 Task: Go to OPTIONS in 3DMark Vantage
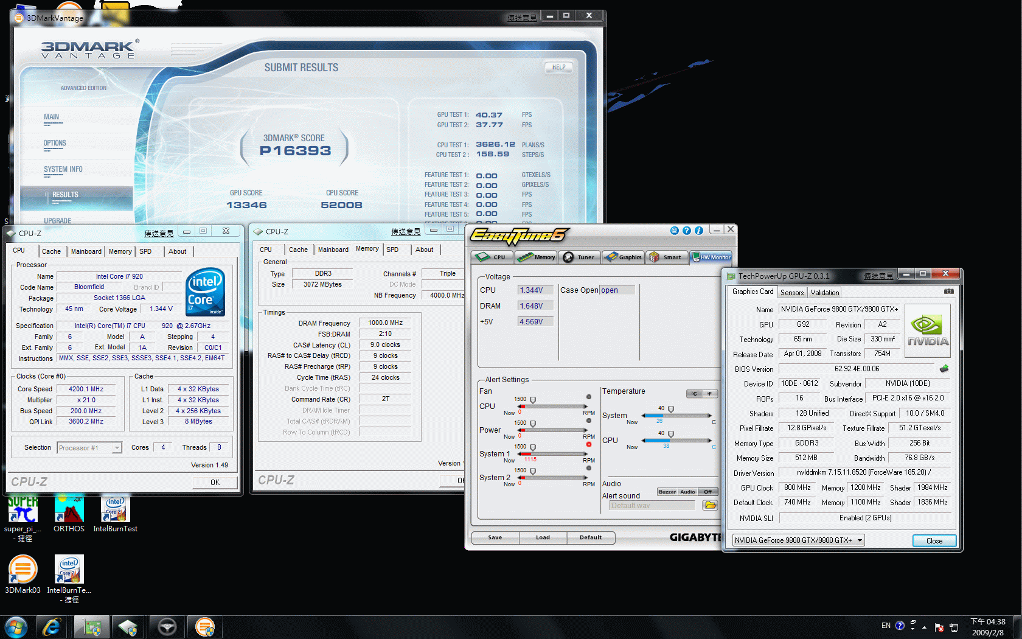[x=55, y=143]
